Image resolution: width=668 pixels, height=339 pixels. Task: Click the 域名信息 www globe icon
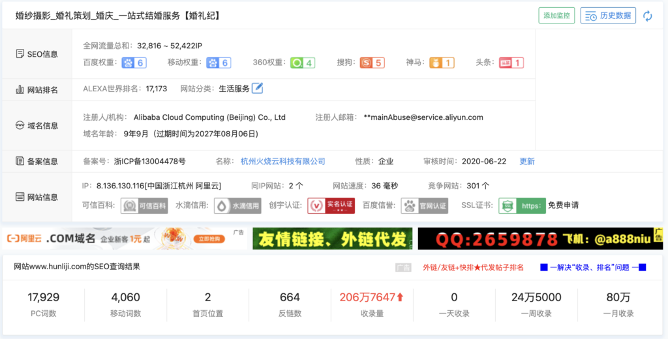[x=20, y=125]
